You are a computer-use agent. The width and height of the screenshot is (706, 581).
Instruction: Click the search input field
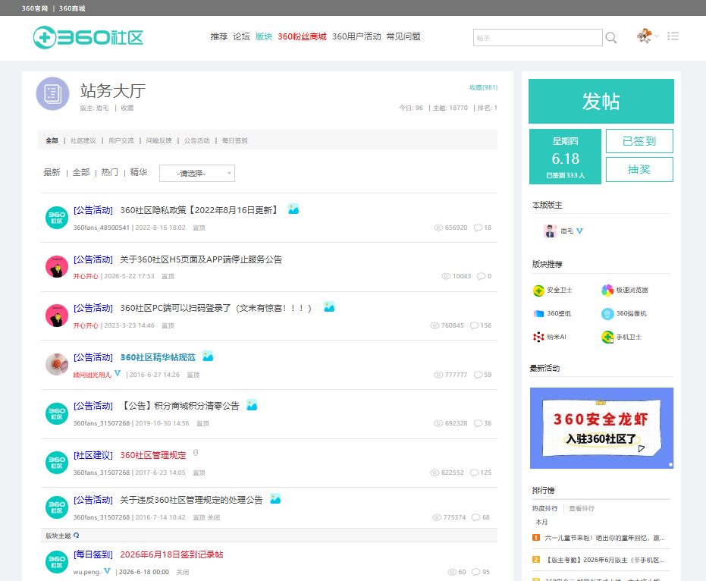point(538,37)
